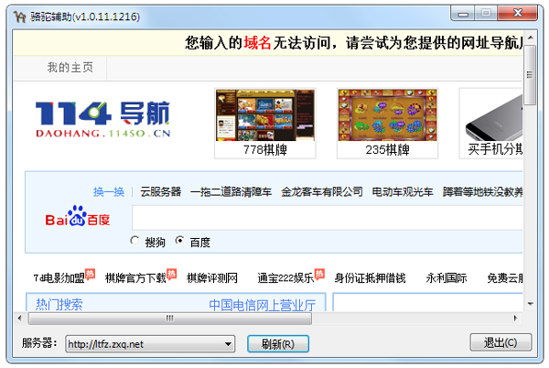Select the 百度 radio button
The height and width of the screenshot is (368, 549).
(179, 241)
